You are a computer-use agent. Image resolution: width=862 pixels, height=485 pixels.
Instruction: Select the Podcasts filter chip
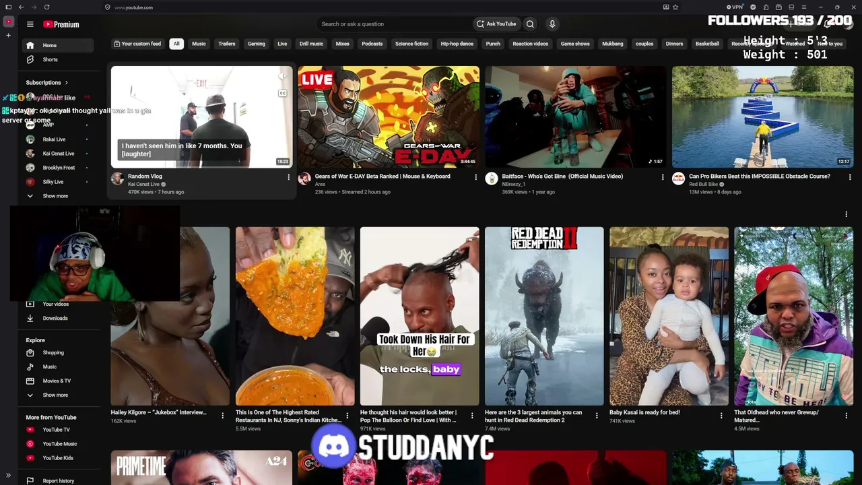point(372,44)
